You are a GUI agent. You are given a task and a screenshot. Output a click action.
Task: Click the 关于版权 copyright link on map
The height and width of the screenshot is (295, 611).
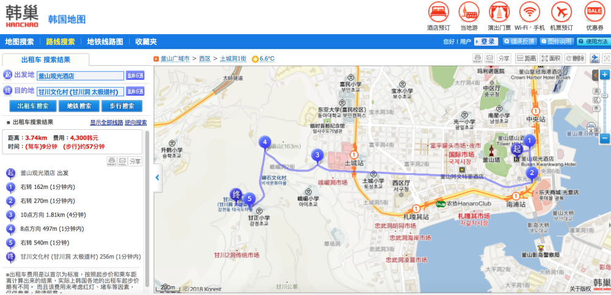point(580,288)
